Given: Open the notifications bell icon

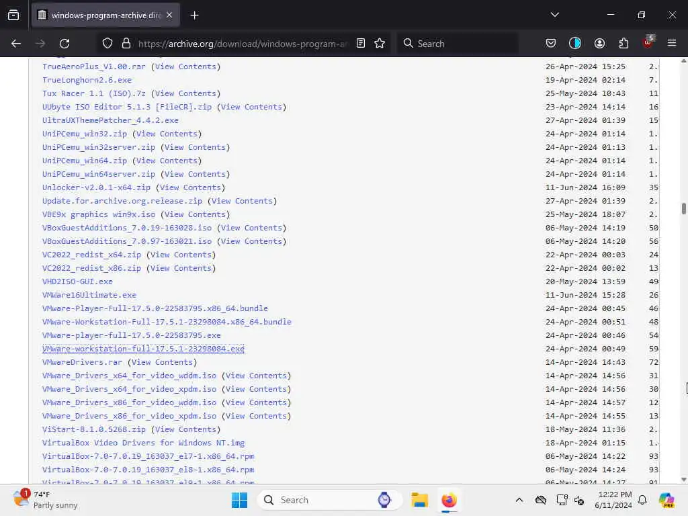Looking at the screenshot, I should point(642,500).
